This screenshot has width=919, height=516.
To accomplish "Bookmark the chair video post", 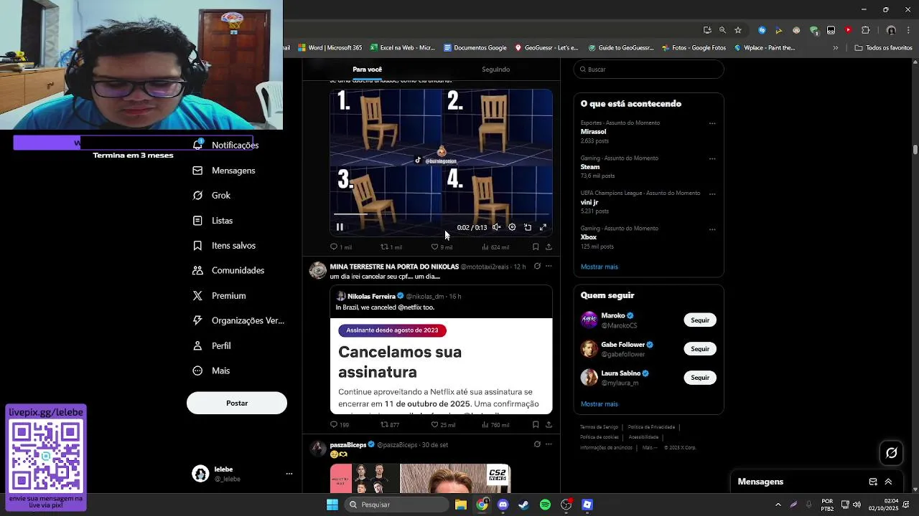I will click(536, 247).
